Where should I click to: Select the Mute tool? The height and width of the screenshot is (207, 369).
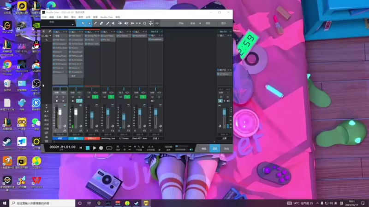pos(113,23)
